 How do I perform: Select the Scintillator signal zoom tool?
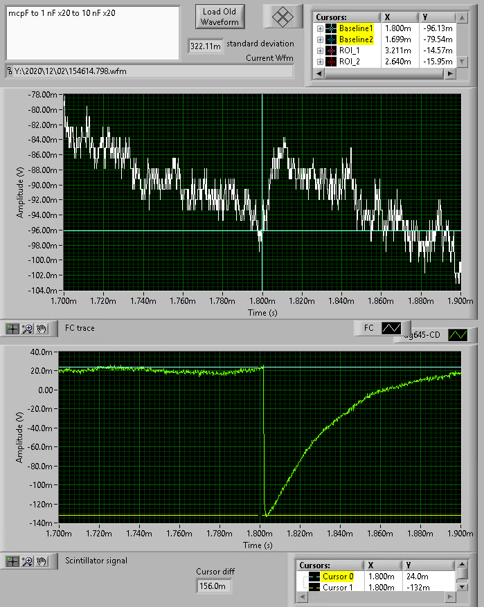[28, 561]
